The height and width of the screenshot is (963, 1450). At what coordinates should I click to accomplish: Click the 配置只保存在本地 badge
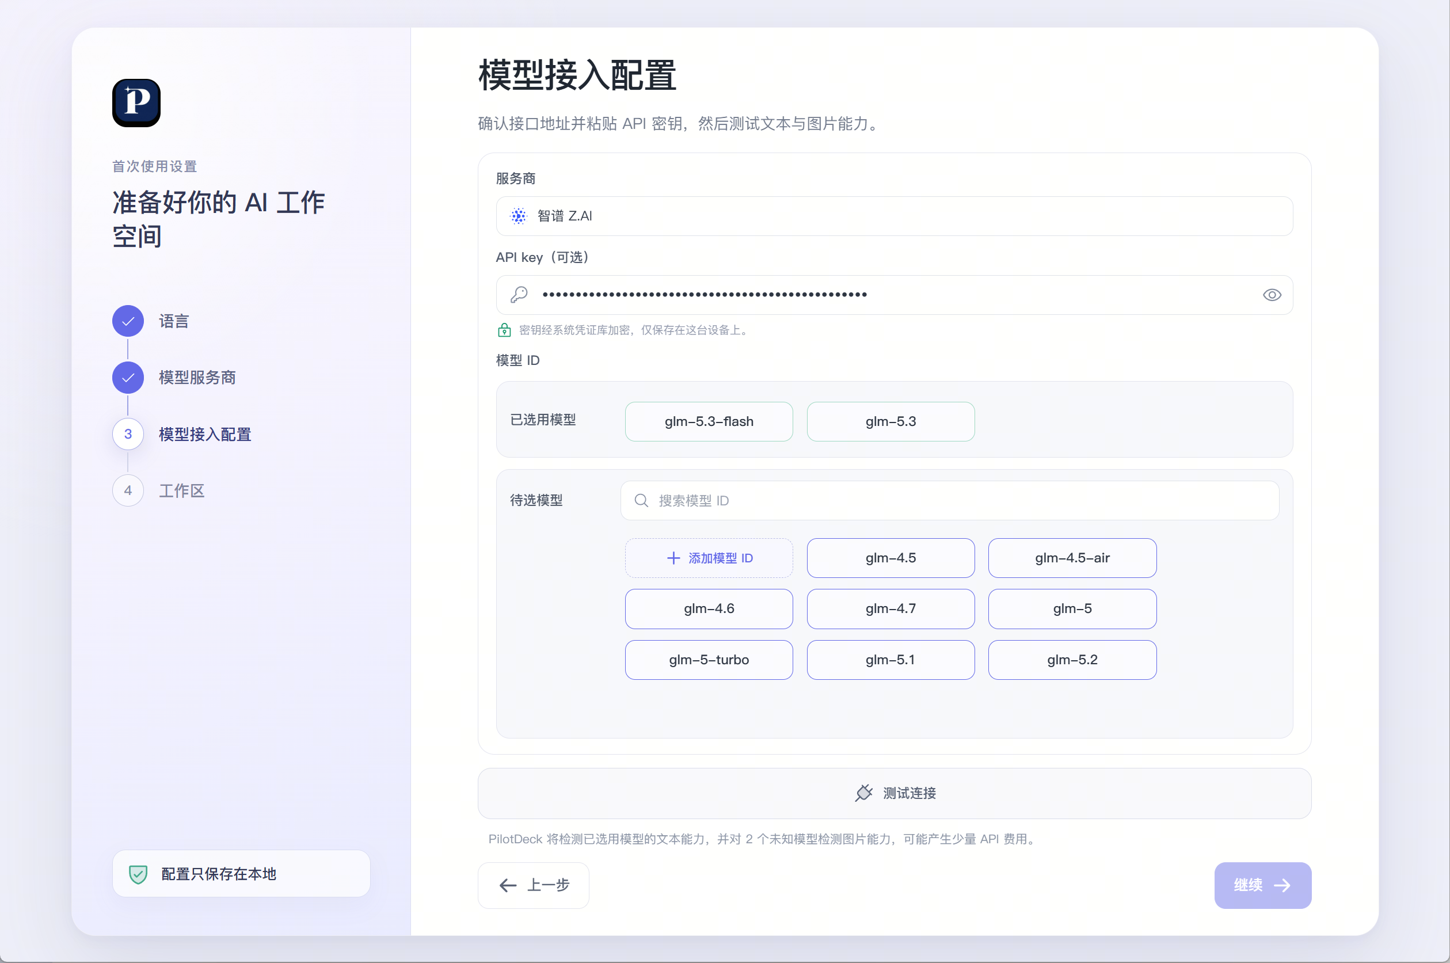tap(241, 874)
